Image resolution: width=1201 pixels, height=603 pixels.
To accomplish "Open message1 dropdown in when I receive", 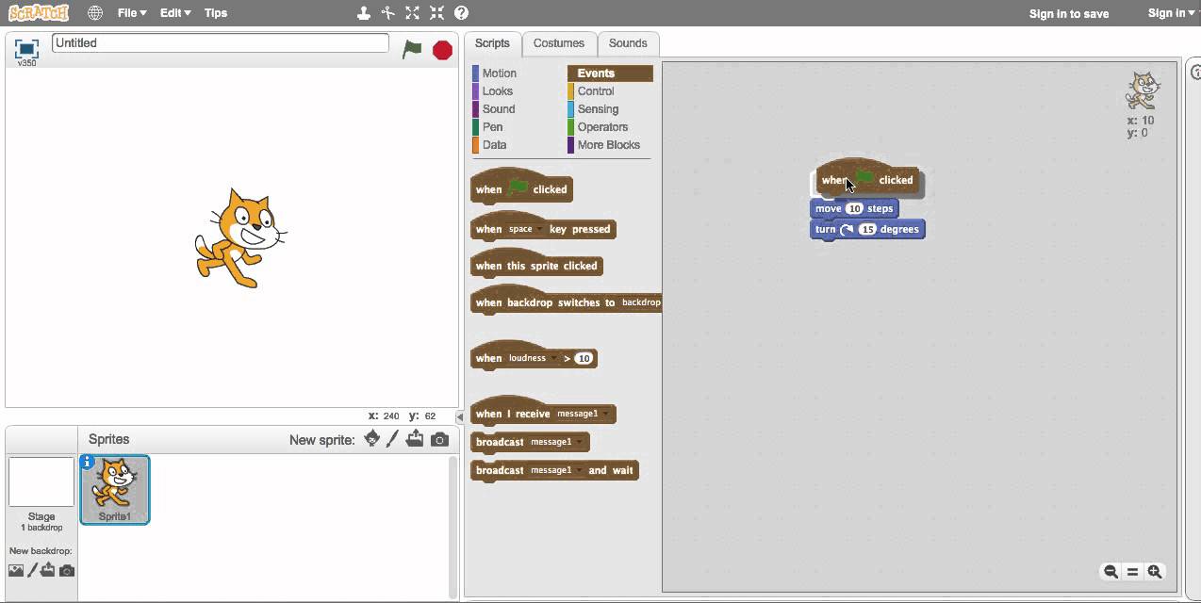I will tap(584, 414).
